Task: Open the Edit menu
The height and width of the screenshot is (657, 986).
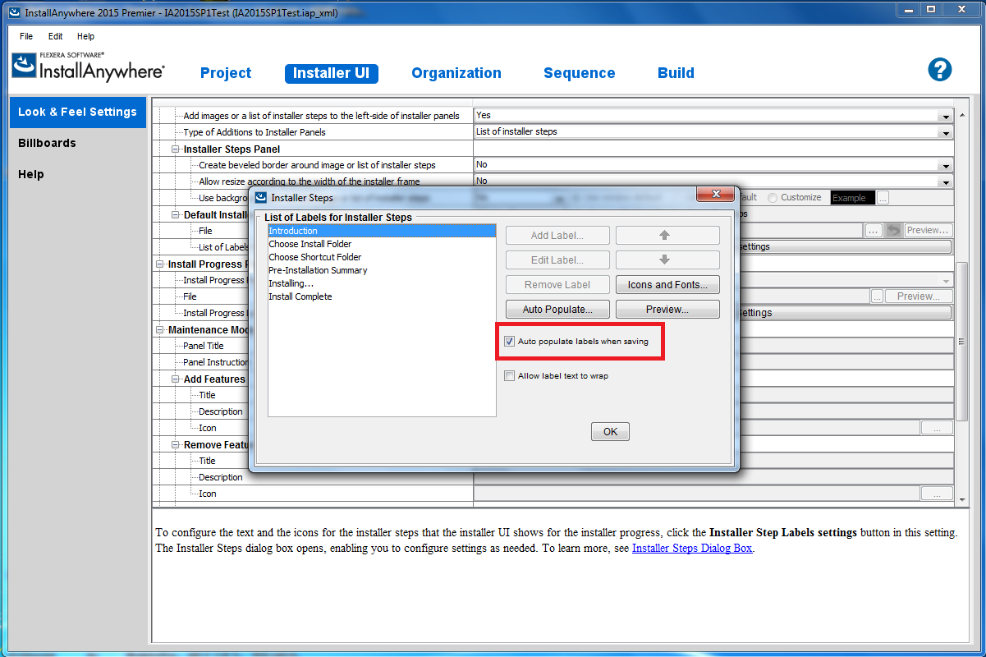Action: [x=55, y=36]
